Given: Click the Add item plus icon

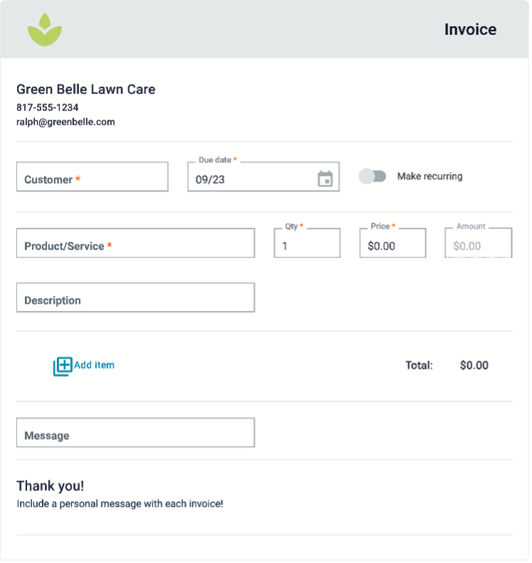Looking at the screenshot, I should click(x=63, y=368).
